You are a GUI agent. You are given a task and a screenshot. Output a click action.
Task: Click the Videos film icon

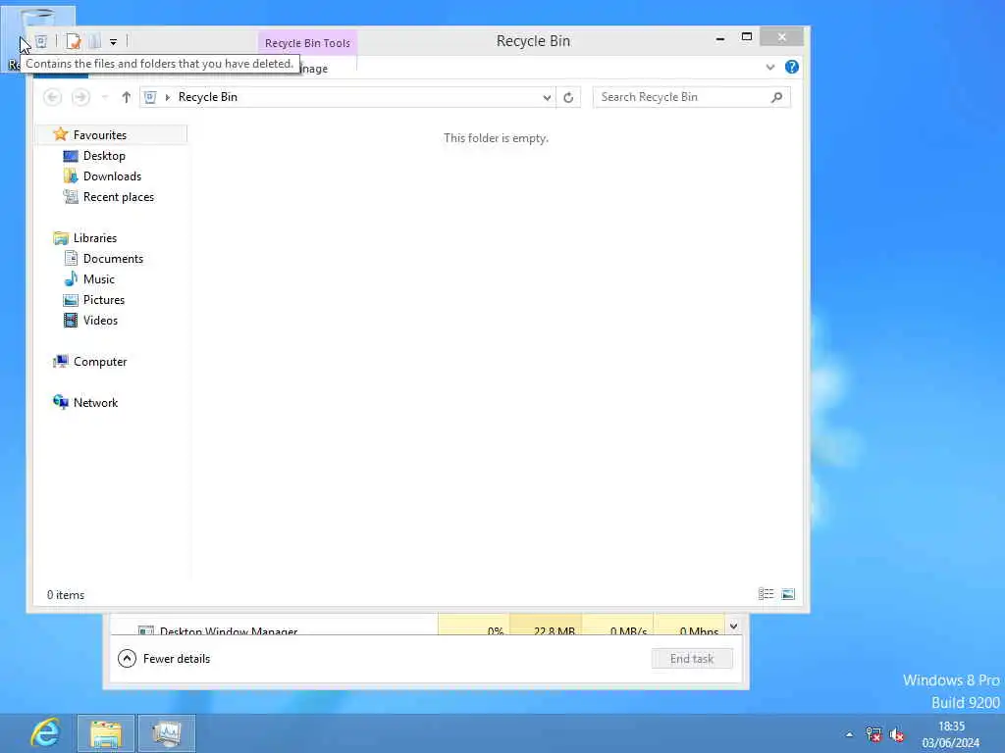71,321
